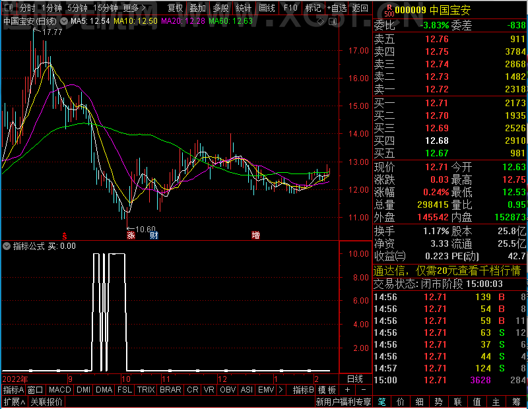Viewport: 528px width, 409px height.
Task: Select the 窗口 tab
Action: click(36, 390)
